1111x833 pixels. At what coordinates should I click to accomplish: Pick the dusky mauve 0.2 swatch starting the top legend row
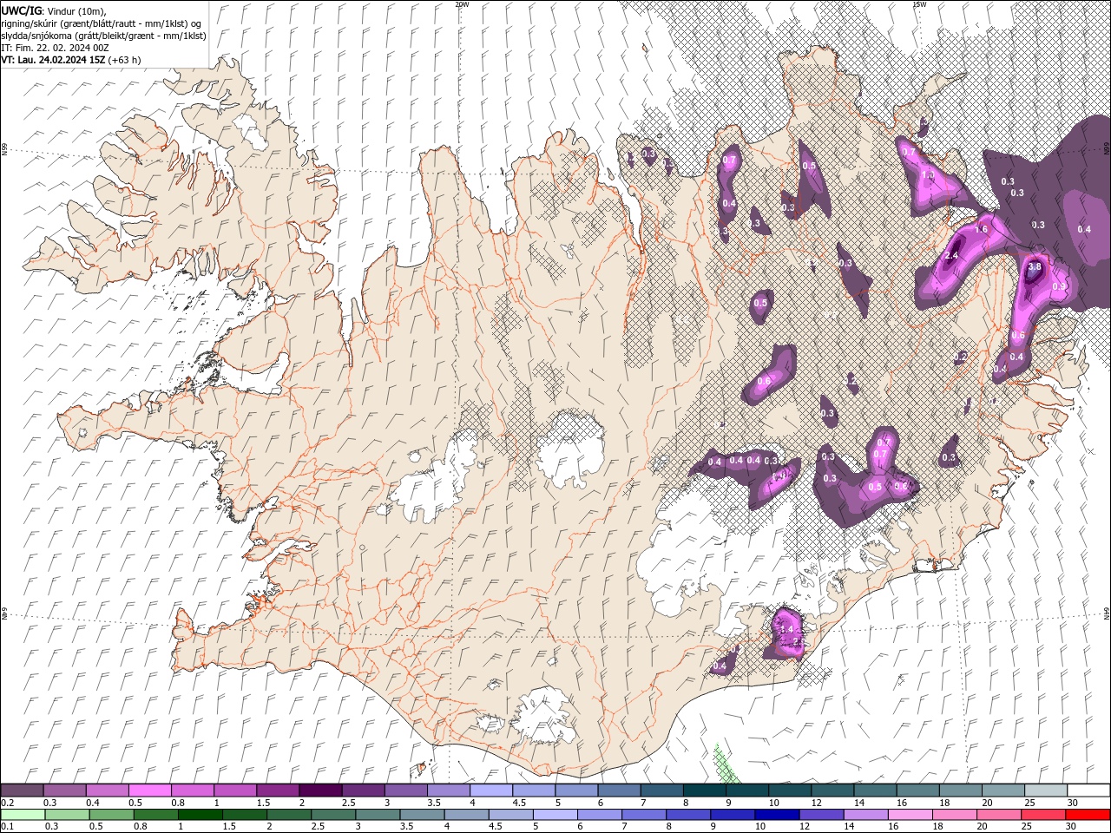[x=22, y=790]
